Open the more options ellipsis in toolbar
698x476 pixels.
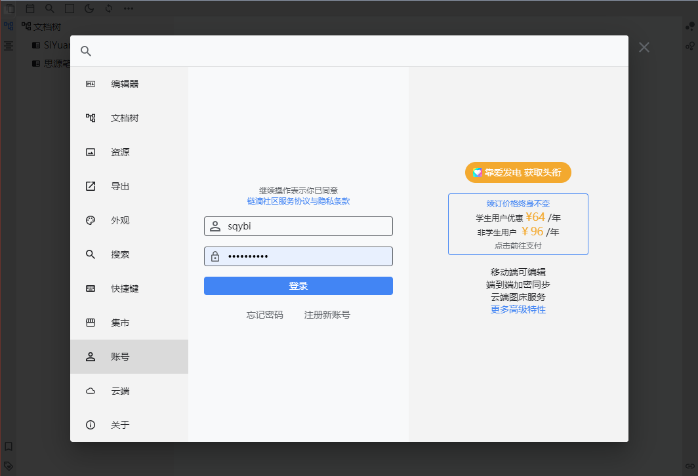pos(128,9)
